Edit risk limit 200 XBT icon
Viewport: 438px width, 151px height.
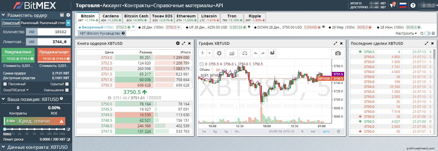coord(68,139)
